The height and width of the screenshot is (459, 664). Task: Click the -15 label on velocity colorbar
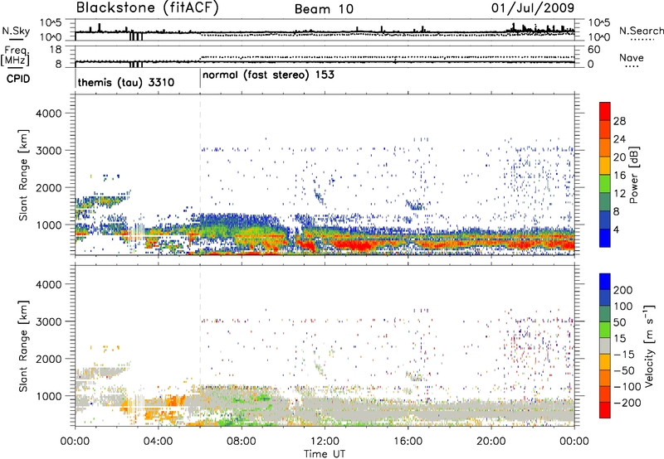click(624, 355)
